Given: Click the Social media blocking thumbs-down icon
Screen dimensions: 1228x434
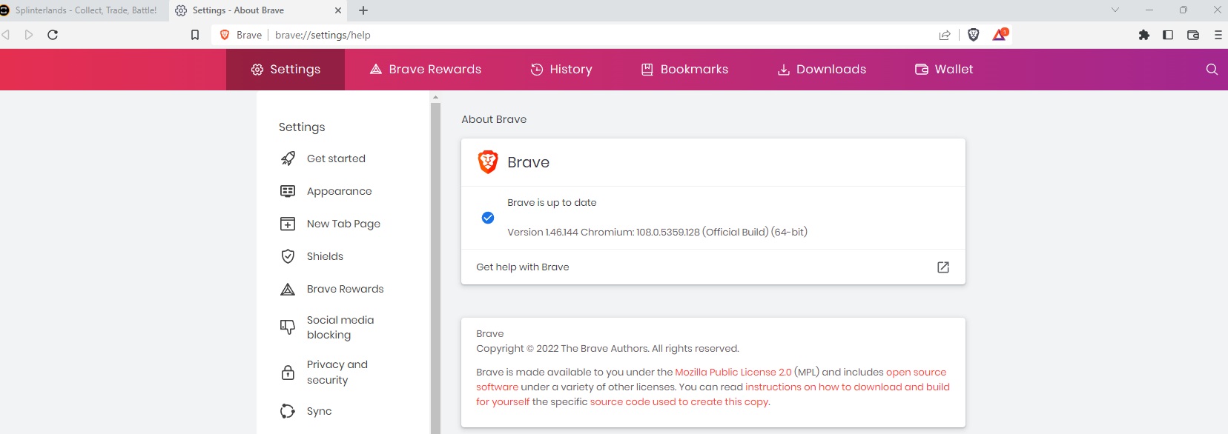Looking at the screenshot, I should coord(288,327).
